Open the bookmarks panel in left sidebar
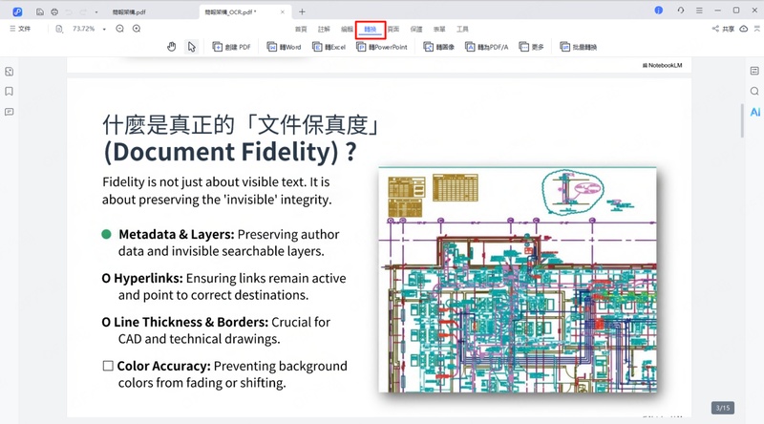Image resolution: width=764 pixels, height=424 pixels. [x=10, y=92]
